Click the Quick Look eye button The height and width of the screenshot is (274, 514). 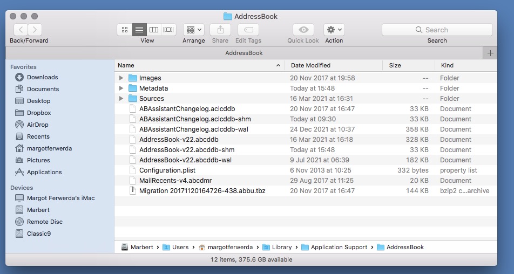coord(303,30)
